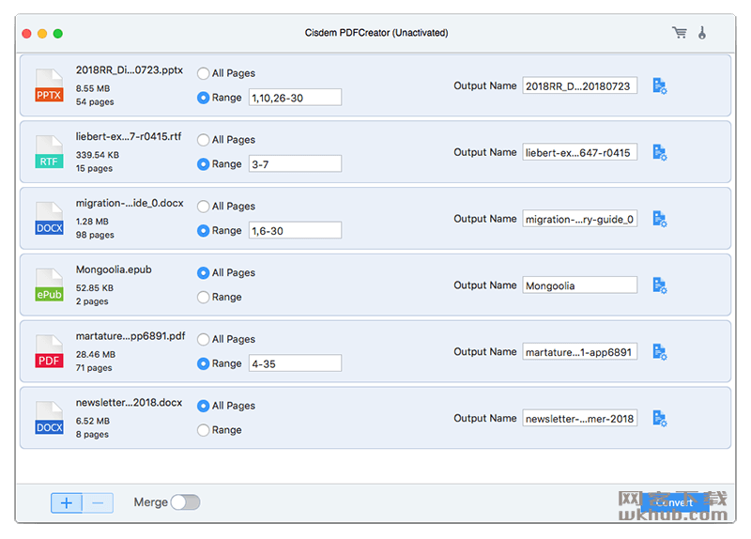The width and height of the screenshot is (751, 539).
Task: Select Range option for migration docx file
Action: [x=203, y=231]
